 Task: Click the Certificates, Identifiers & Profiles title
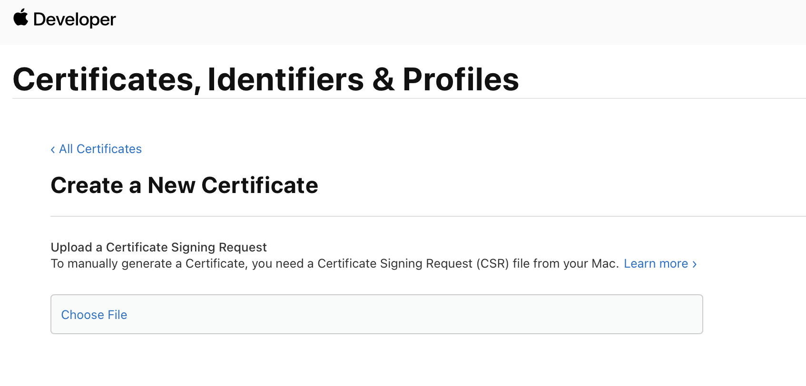265,79
